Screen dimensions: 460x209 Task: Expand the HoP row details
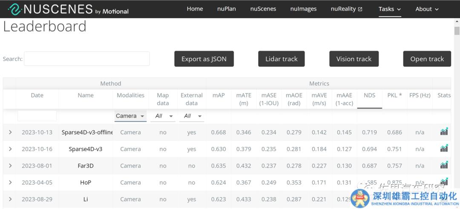pyautogui.click(x=10, y=182)
